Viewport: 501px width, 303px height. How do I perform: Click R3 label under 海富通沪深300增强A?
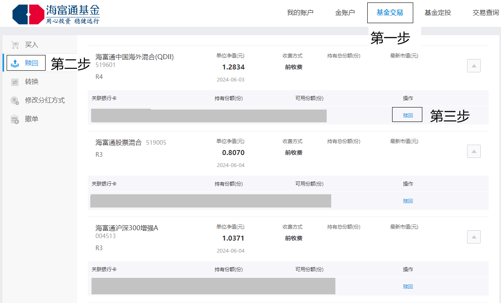pos(99,248)
